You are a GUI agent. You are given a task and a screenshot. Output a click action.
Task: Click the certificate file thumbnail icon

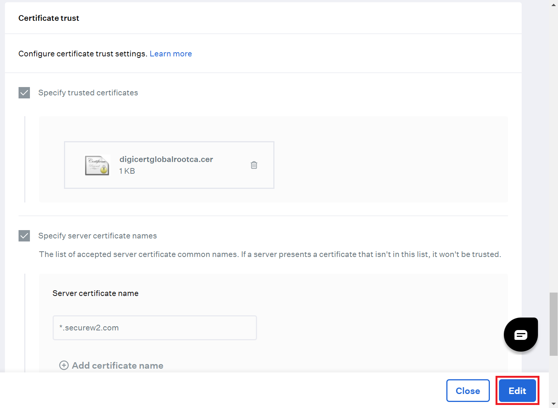point(97,165)
